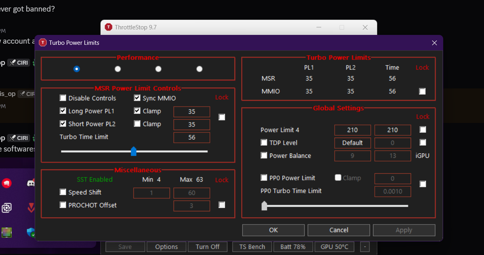This screenshot has width=484, height=255.
Task: Toggle the Short Power PL2 checkbox
Action: click(63, 123)
